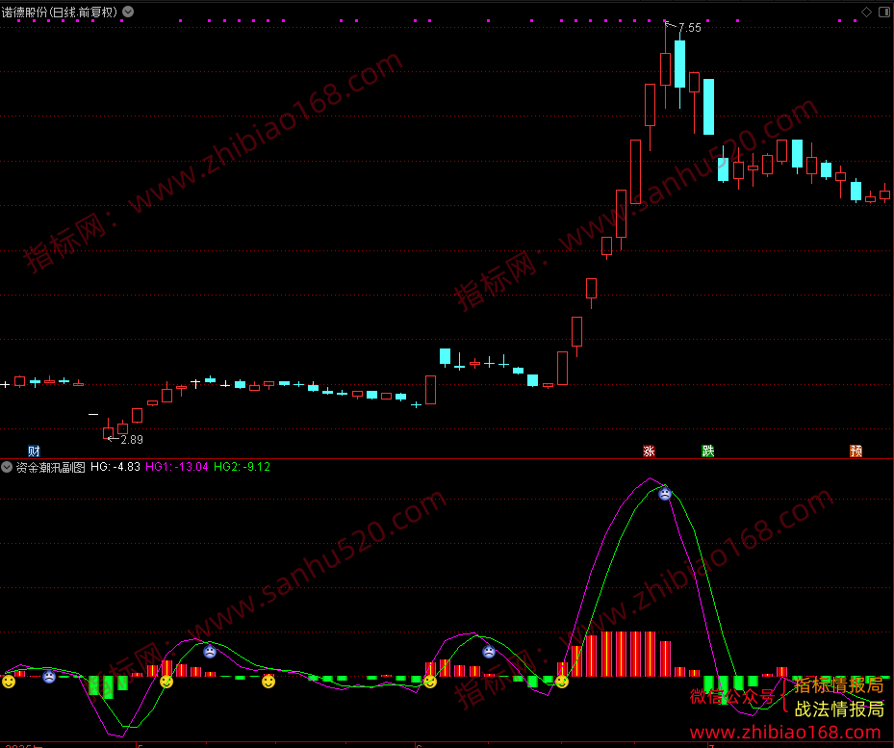The image size is (894, 748).
Task: Click the leftmost yellow smiley signal
Action: point(9,682)
